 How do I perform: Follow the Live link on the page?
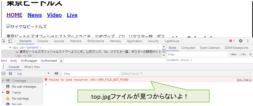point(72,15)
